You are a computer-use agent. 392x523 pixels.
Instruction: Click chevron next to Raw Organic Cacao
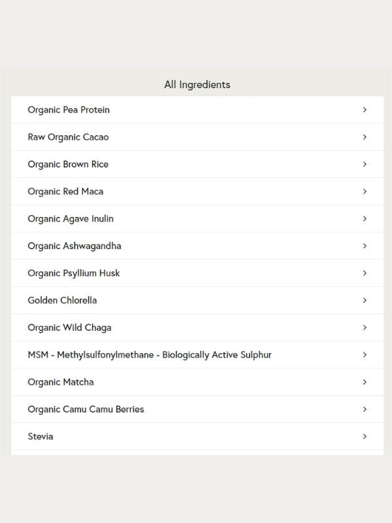[x=365, y=137]
